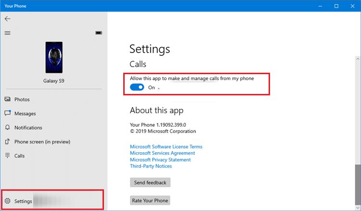Screen dimensions: 361x211
Task: Click the Send feedback button
Action: point(150,183)
